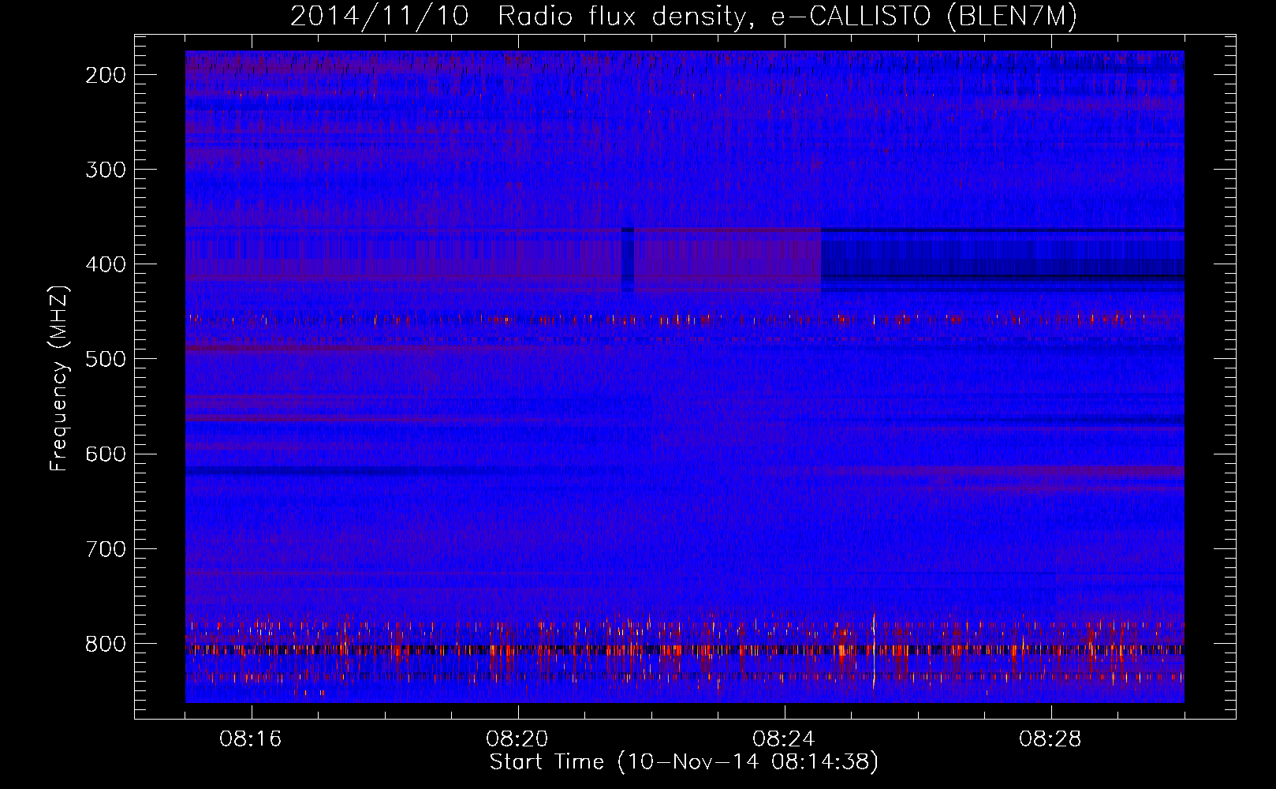Select the '500' frequency tick label

pos(105,359)
